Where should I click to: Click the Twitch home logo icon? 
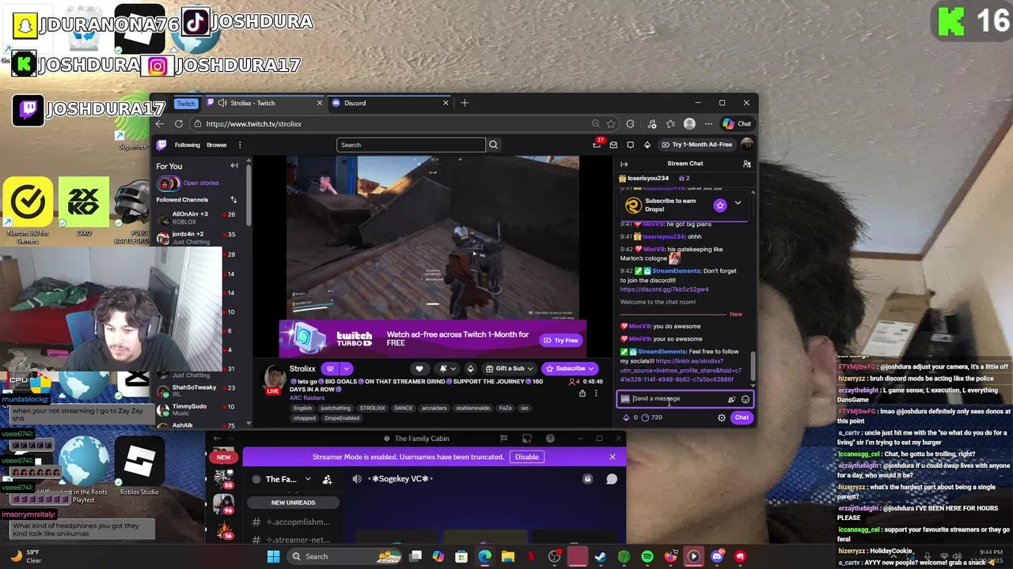click(x=161, y=145)
